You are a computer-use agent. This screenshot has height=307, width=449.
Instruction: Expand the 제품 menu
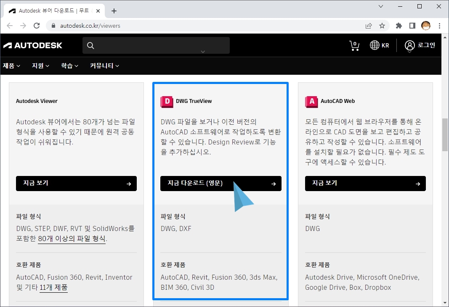click(11, 66)
